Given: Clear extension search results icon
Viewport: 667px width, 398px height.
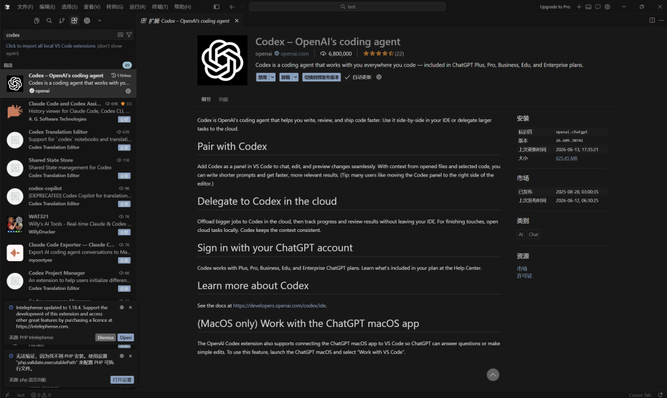Looking at the screenshot, I should point(121,35).
